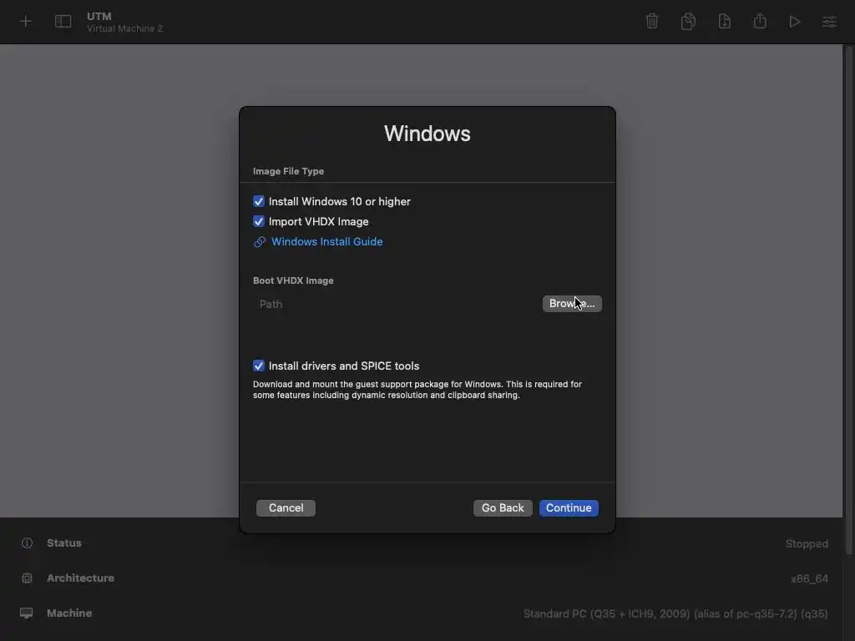Screen dimensions: 855x641
Task: Click the main window vertical scrollbar
Action: pos(849,300)
